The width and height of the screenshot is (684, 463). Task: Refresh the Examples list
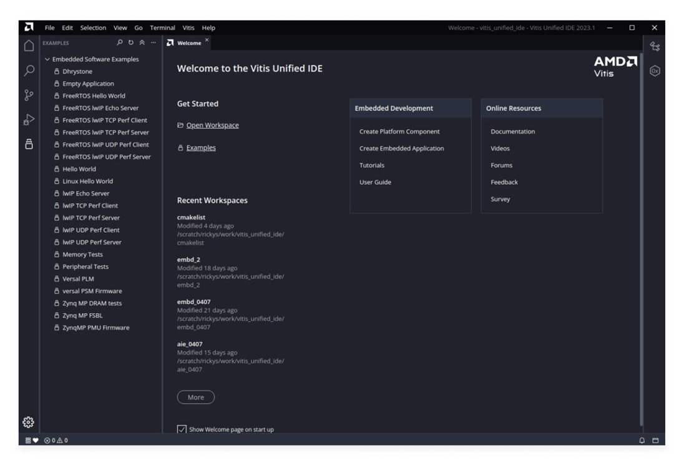click(x=131, y=42)
